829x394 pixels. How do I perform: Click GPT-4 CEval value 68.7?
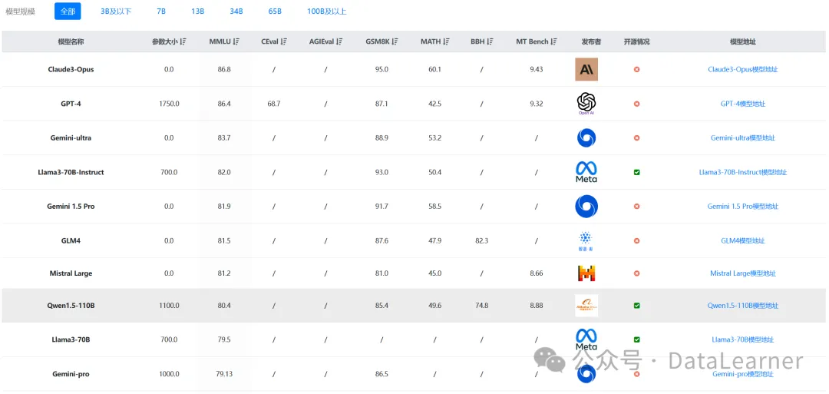(274, 104)
